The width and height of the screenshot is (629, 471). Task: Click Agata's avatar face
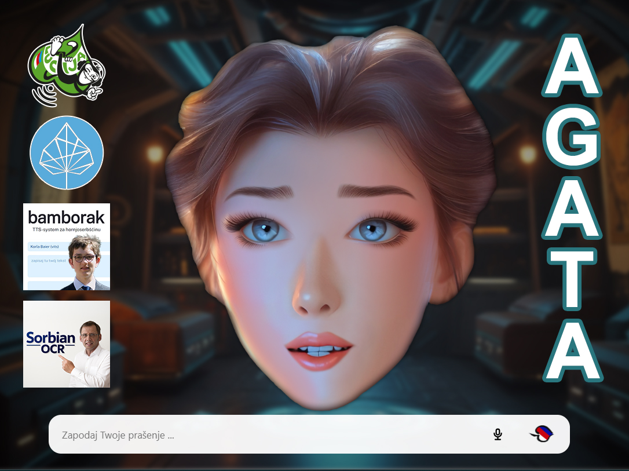coord(330,218)
